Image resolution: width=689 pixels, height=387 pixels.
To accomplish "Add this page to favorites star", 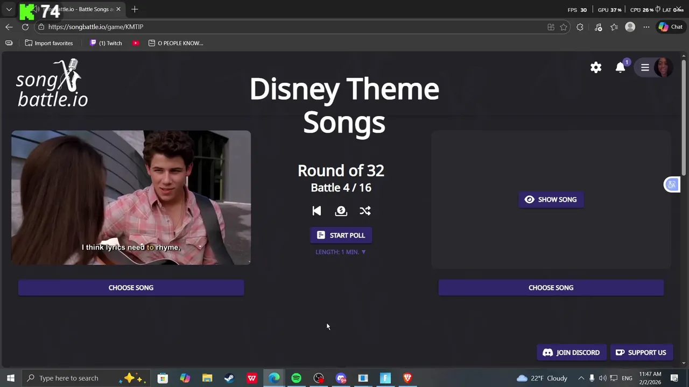I will point(564,27).
